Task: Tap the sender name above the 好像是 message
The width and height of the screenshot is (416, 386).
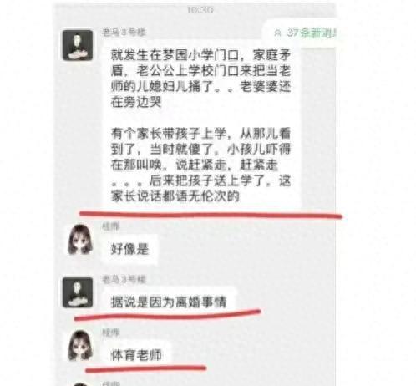Action: [x=111, y=227]
